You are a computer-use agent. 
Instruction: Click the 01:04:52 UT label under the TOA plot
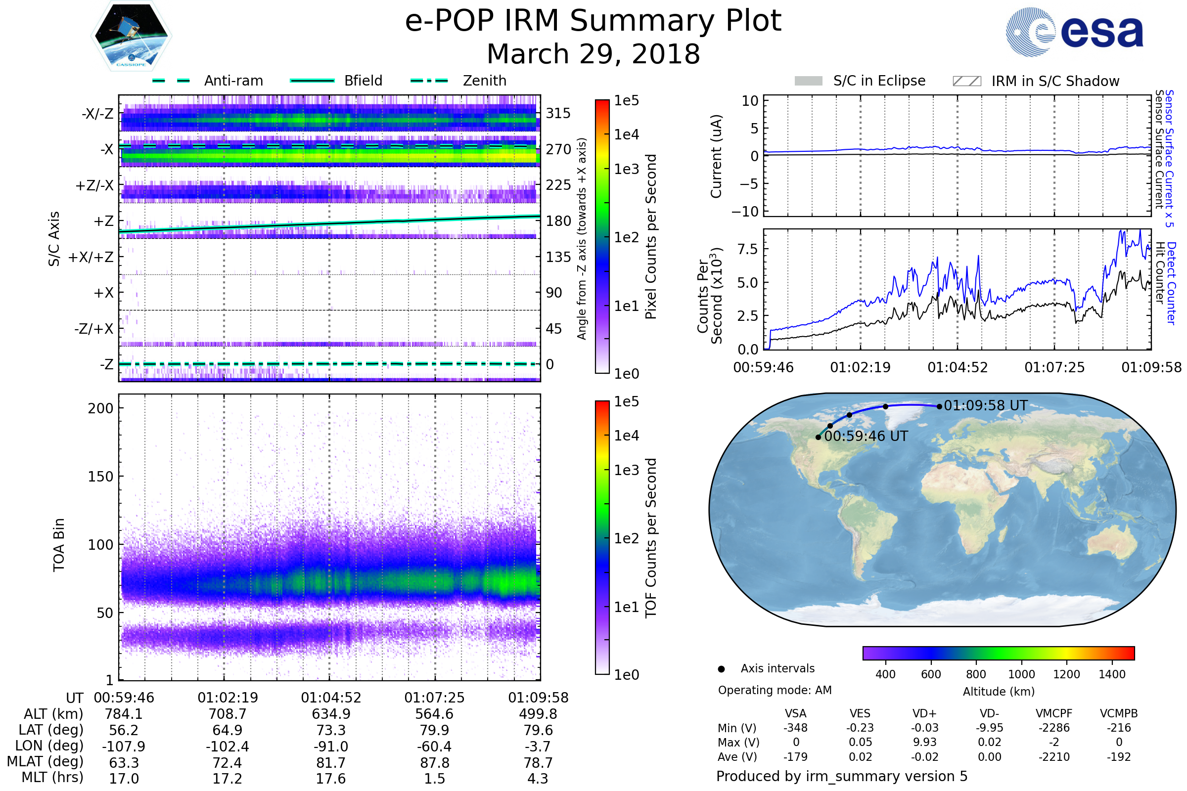tap(331, 698)
